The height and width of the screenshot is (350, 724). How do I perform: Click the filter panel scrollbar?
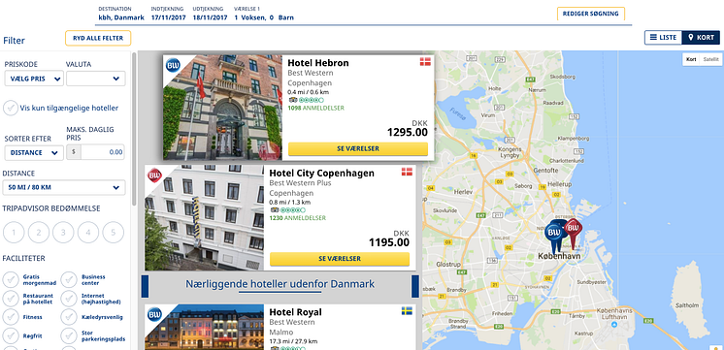[x=134, y=129]
